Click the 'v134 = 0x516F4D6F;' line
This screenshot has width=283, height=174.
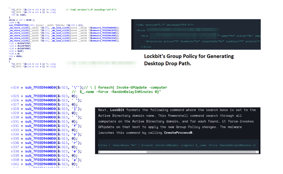tap(20, 49)
